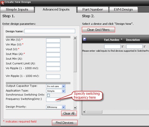Click the Clear Grid Filters button
The image size is (149, 127).
pyautogui.click(x=98, y=30)
